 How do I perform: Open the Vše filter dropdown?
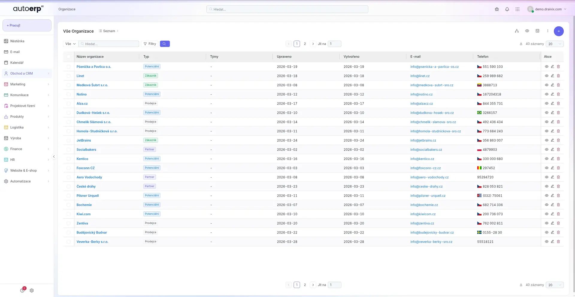pos(70,44)
